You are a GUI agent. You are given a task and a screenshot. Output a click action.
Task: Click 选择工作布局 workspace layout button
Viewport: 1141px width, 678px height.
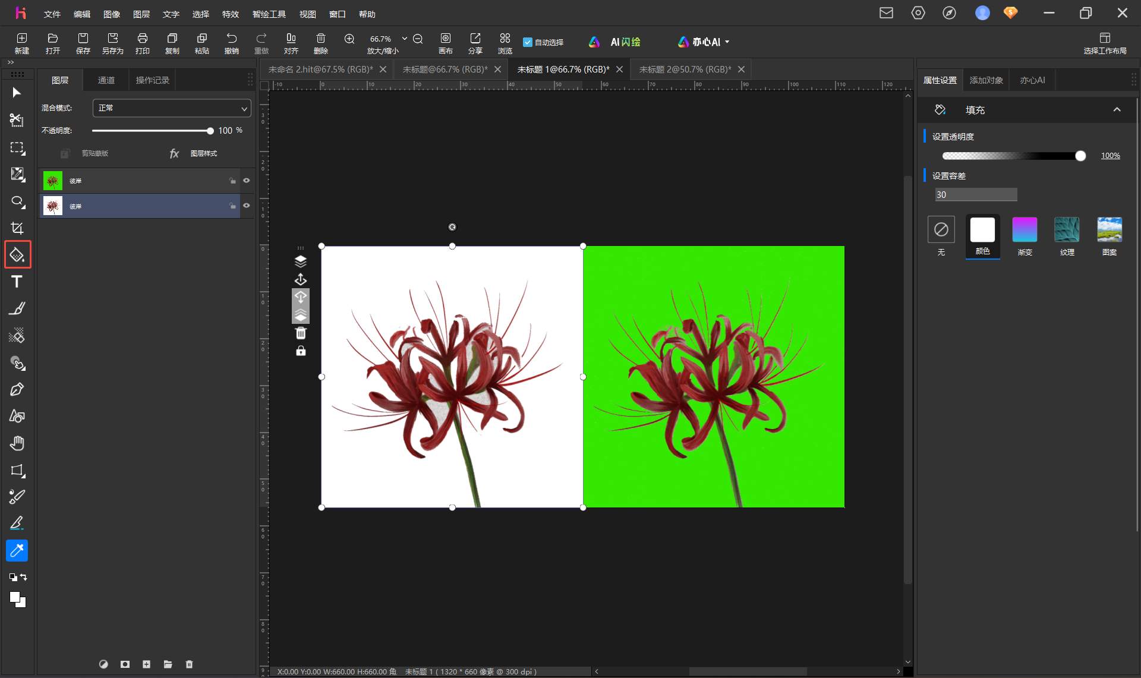1105,43
